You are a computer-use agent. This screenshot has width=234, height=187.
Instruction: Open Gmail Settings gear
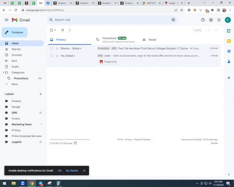click(x=211, y=20)
